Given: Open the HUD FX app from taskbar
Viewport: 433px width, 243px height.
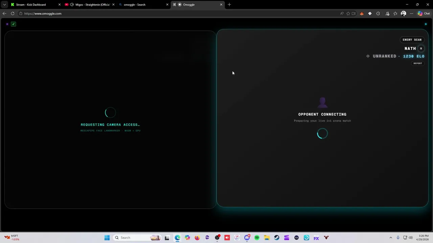Looking at the screenshot, I should (316, 238).
